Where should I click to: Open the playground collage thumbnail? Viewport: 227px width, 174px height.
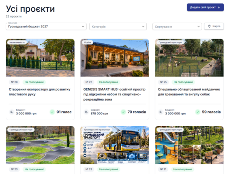click(189, 145)
